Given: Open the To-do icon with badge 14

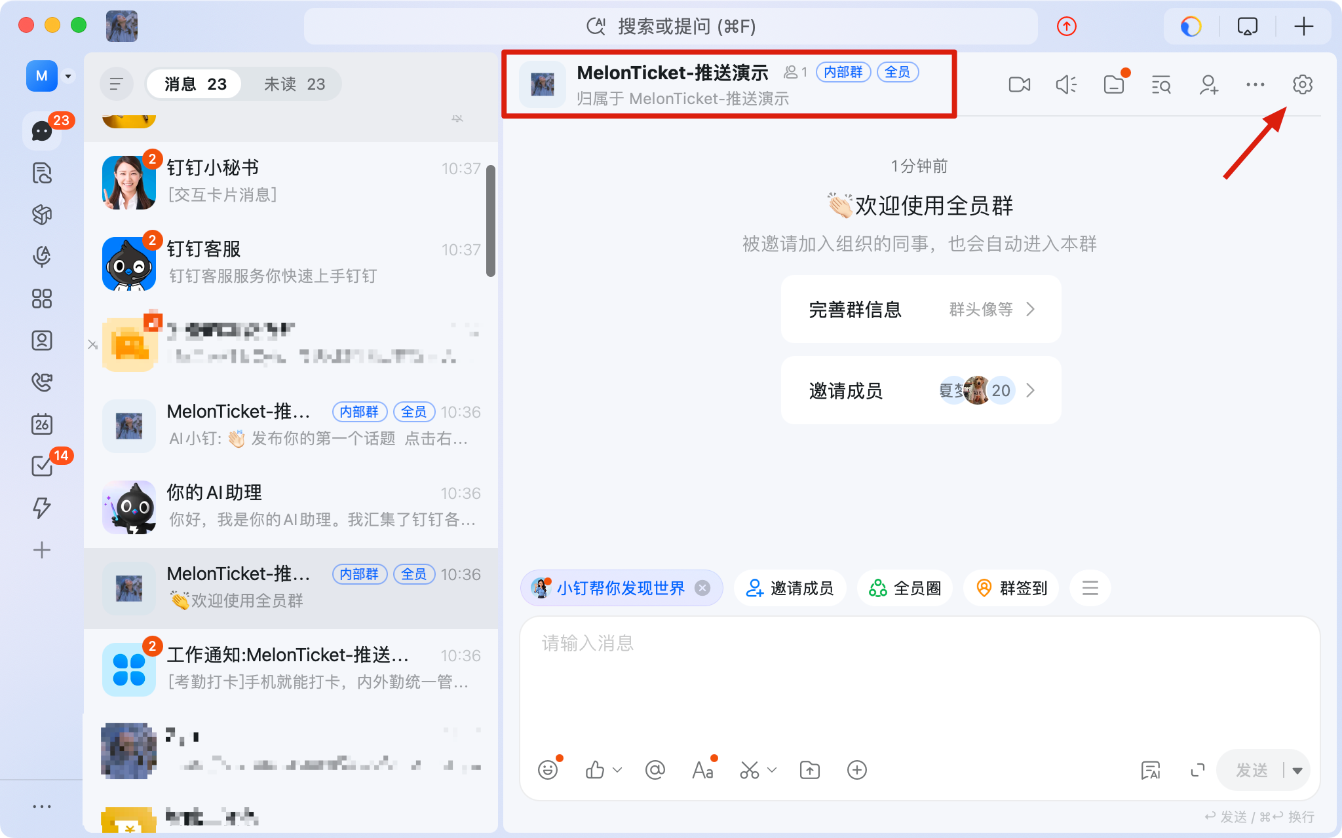Looking at the screenshot, I should pyautogui.click(x=42, y=466).
